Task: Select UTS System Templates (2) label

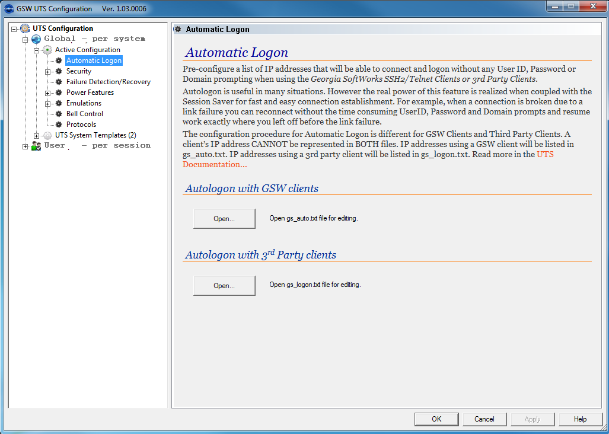Action: 95,135
